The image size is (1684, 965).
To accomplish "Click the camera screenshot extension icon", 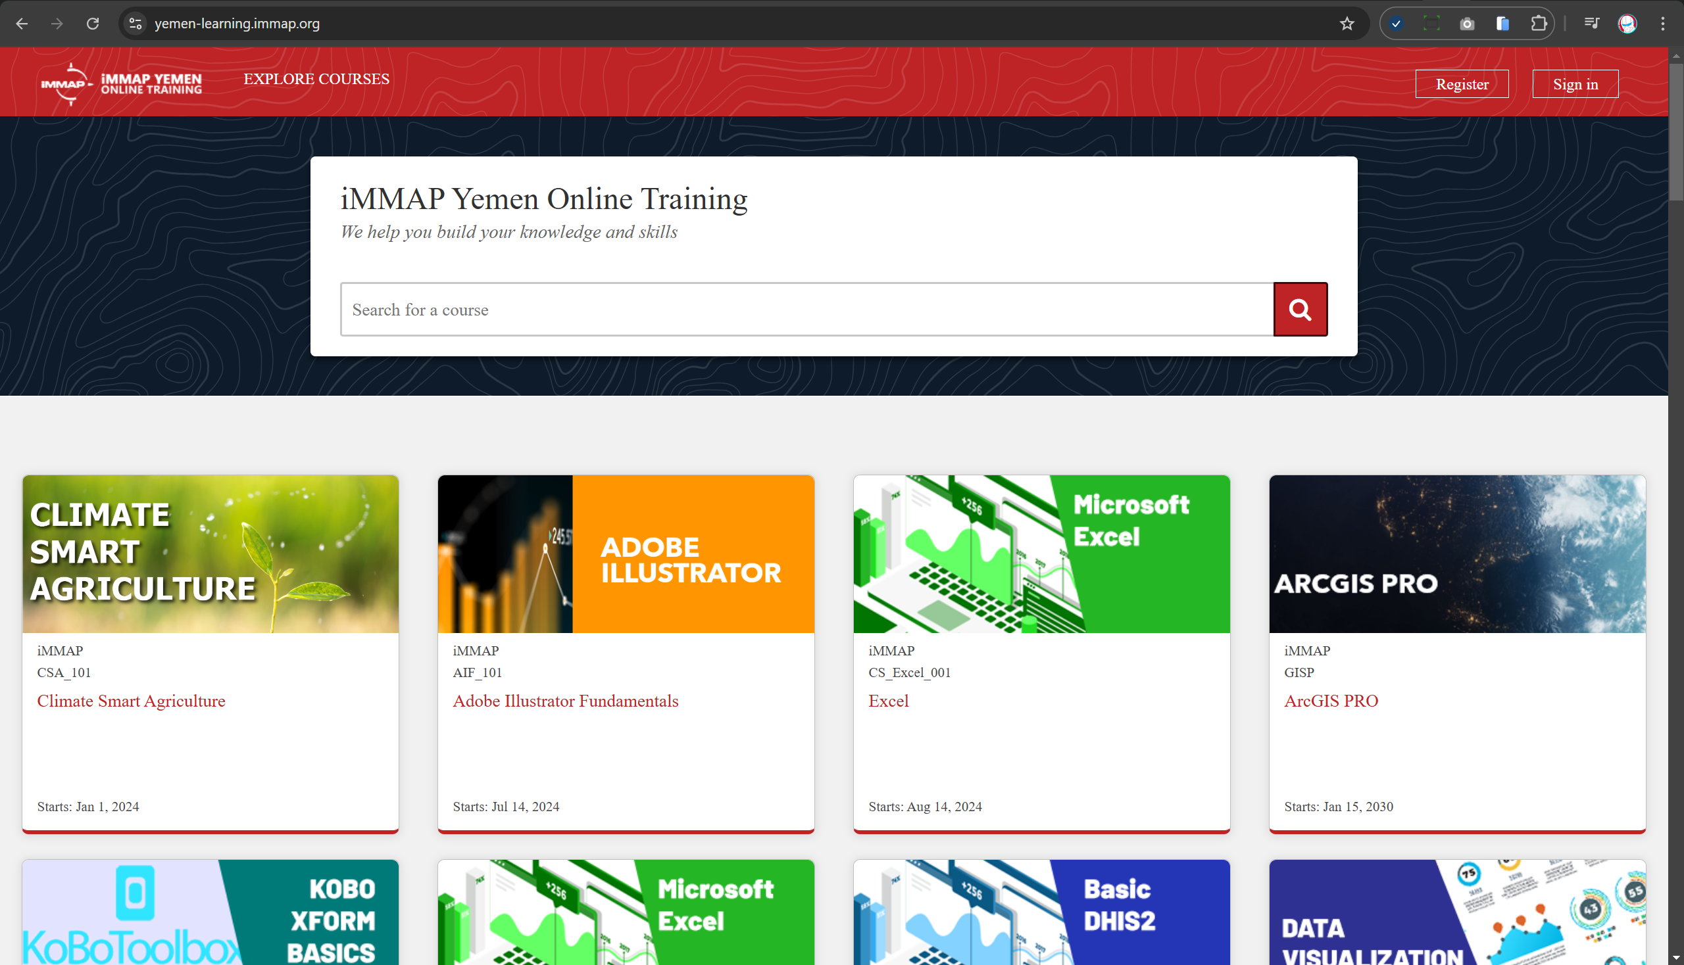I will tap(1466, 23).
